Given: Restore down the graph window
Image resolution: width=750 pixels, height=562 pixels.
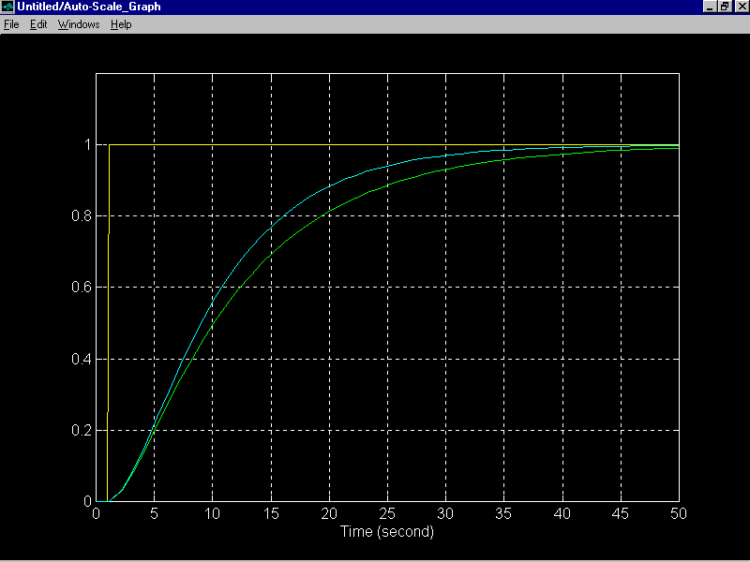Looking at the screenshot, I should tap(725, 7).
